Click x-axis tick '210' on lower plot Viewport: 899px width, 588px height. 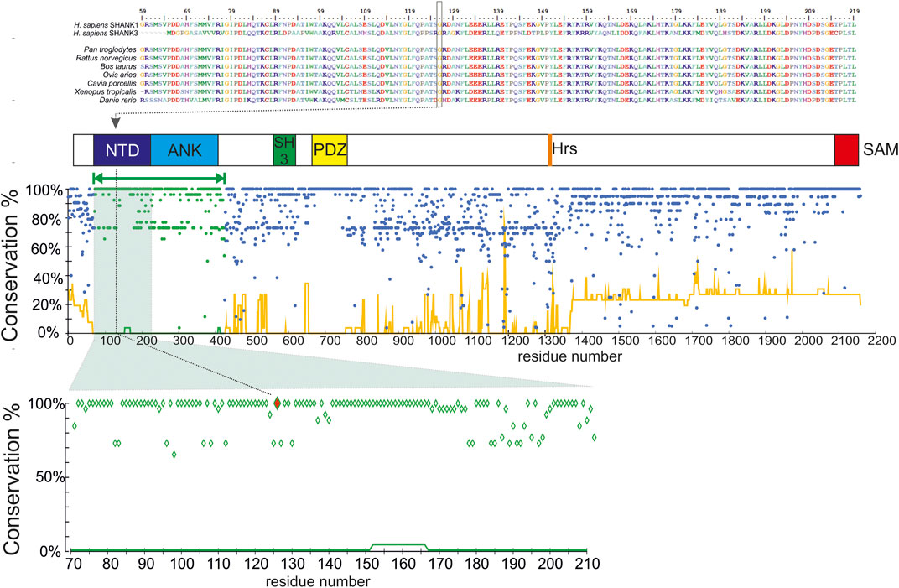pos(588,564)
